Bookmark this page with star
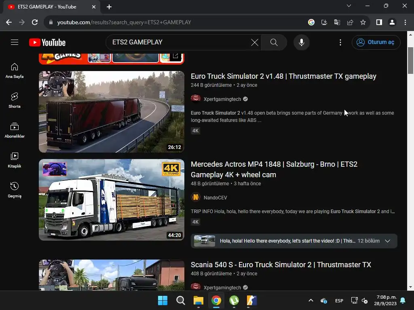Image resolution: width=414 pixels, height=310 pixels. tap(363, 23)
